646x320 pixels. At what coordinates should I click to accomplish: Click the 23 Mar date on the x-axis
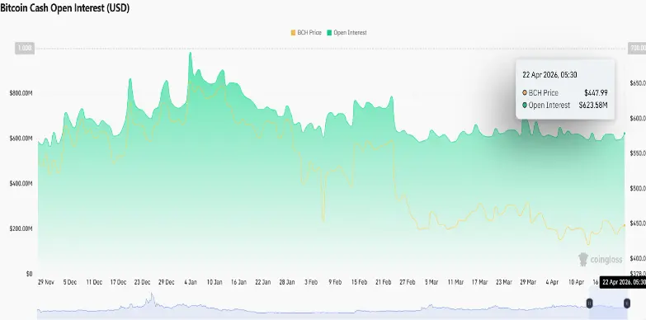(504, 282)
